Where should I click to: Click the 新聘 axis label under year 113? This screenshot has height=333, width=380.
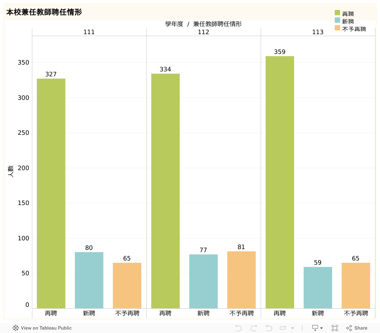click(x=318, y=313)
